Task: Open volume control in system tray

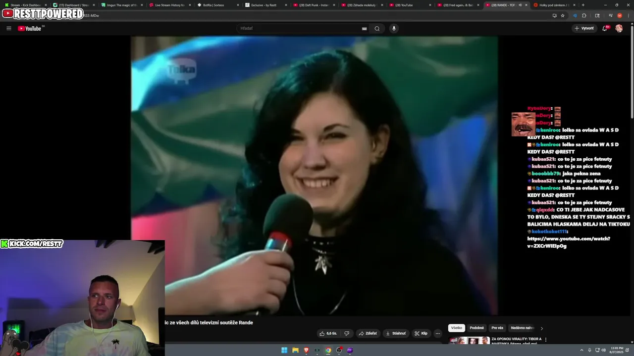Action: point(603,350)
